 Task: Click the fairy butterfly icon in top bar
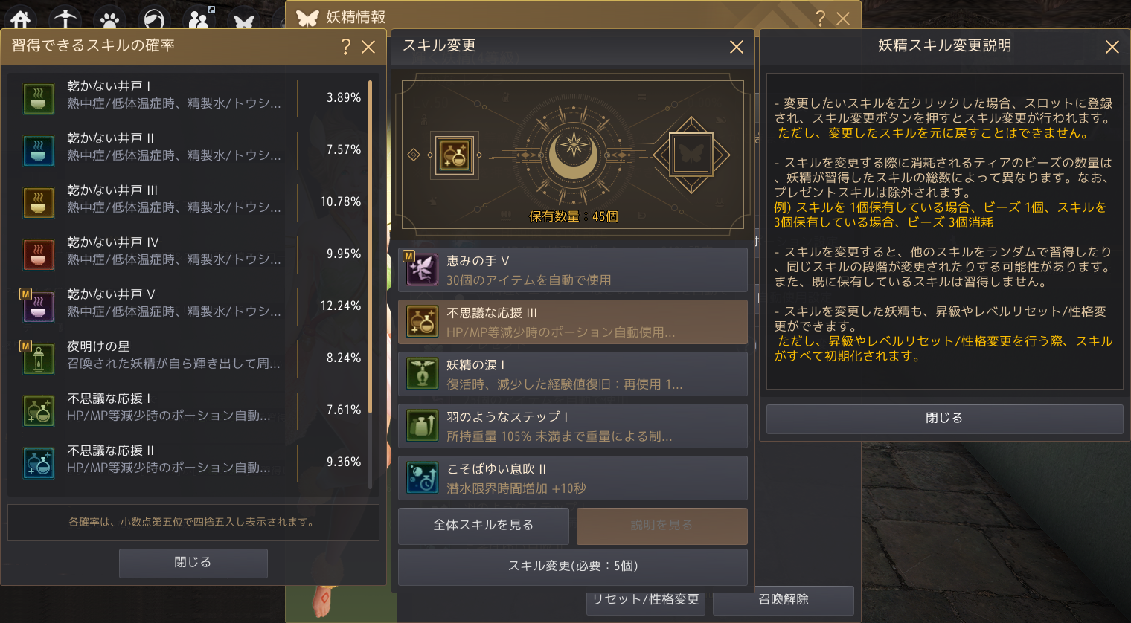tap(244, 19)
